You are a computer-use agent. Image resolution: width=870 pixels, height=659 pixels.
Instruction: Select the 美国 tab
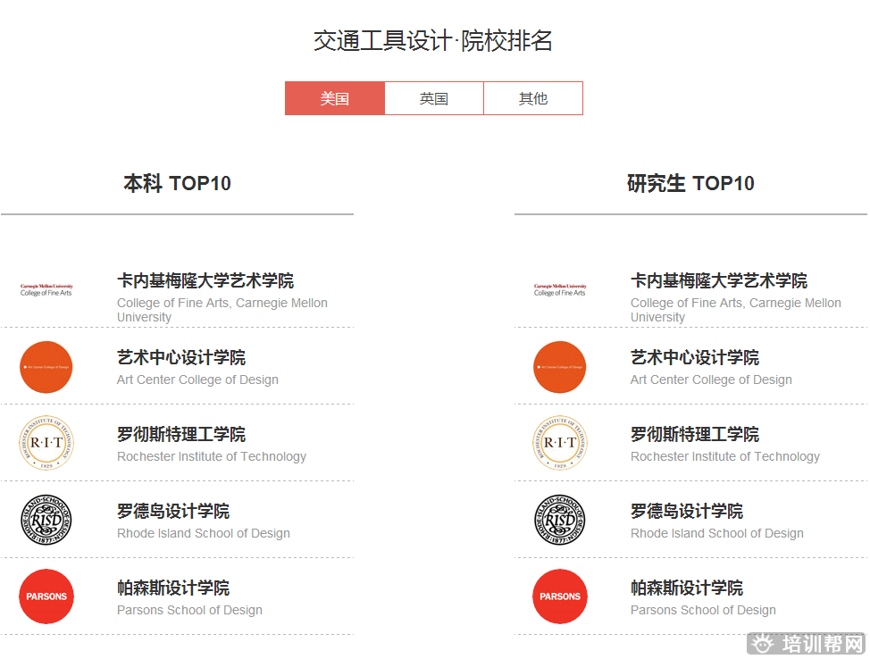[335, 98]
